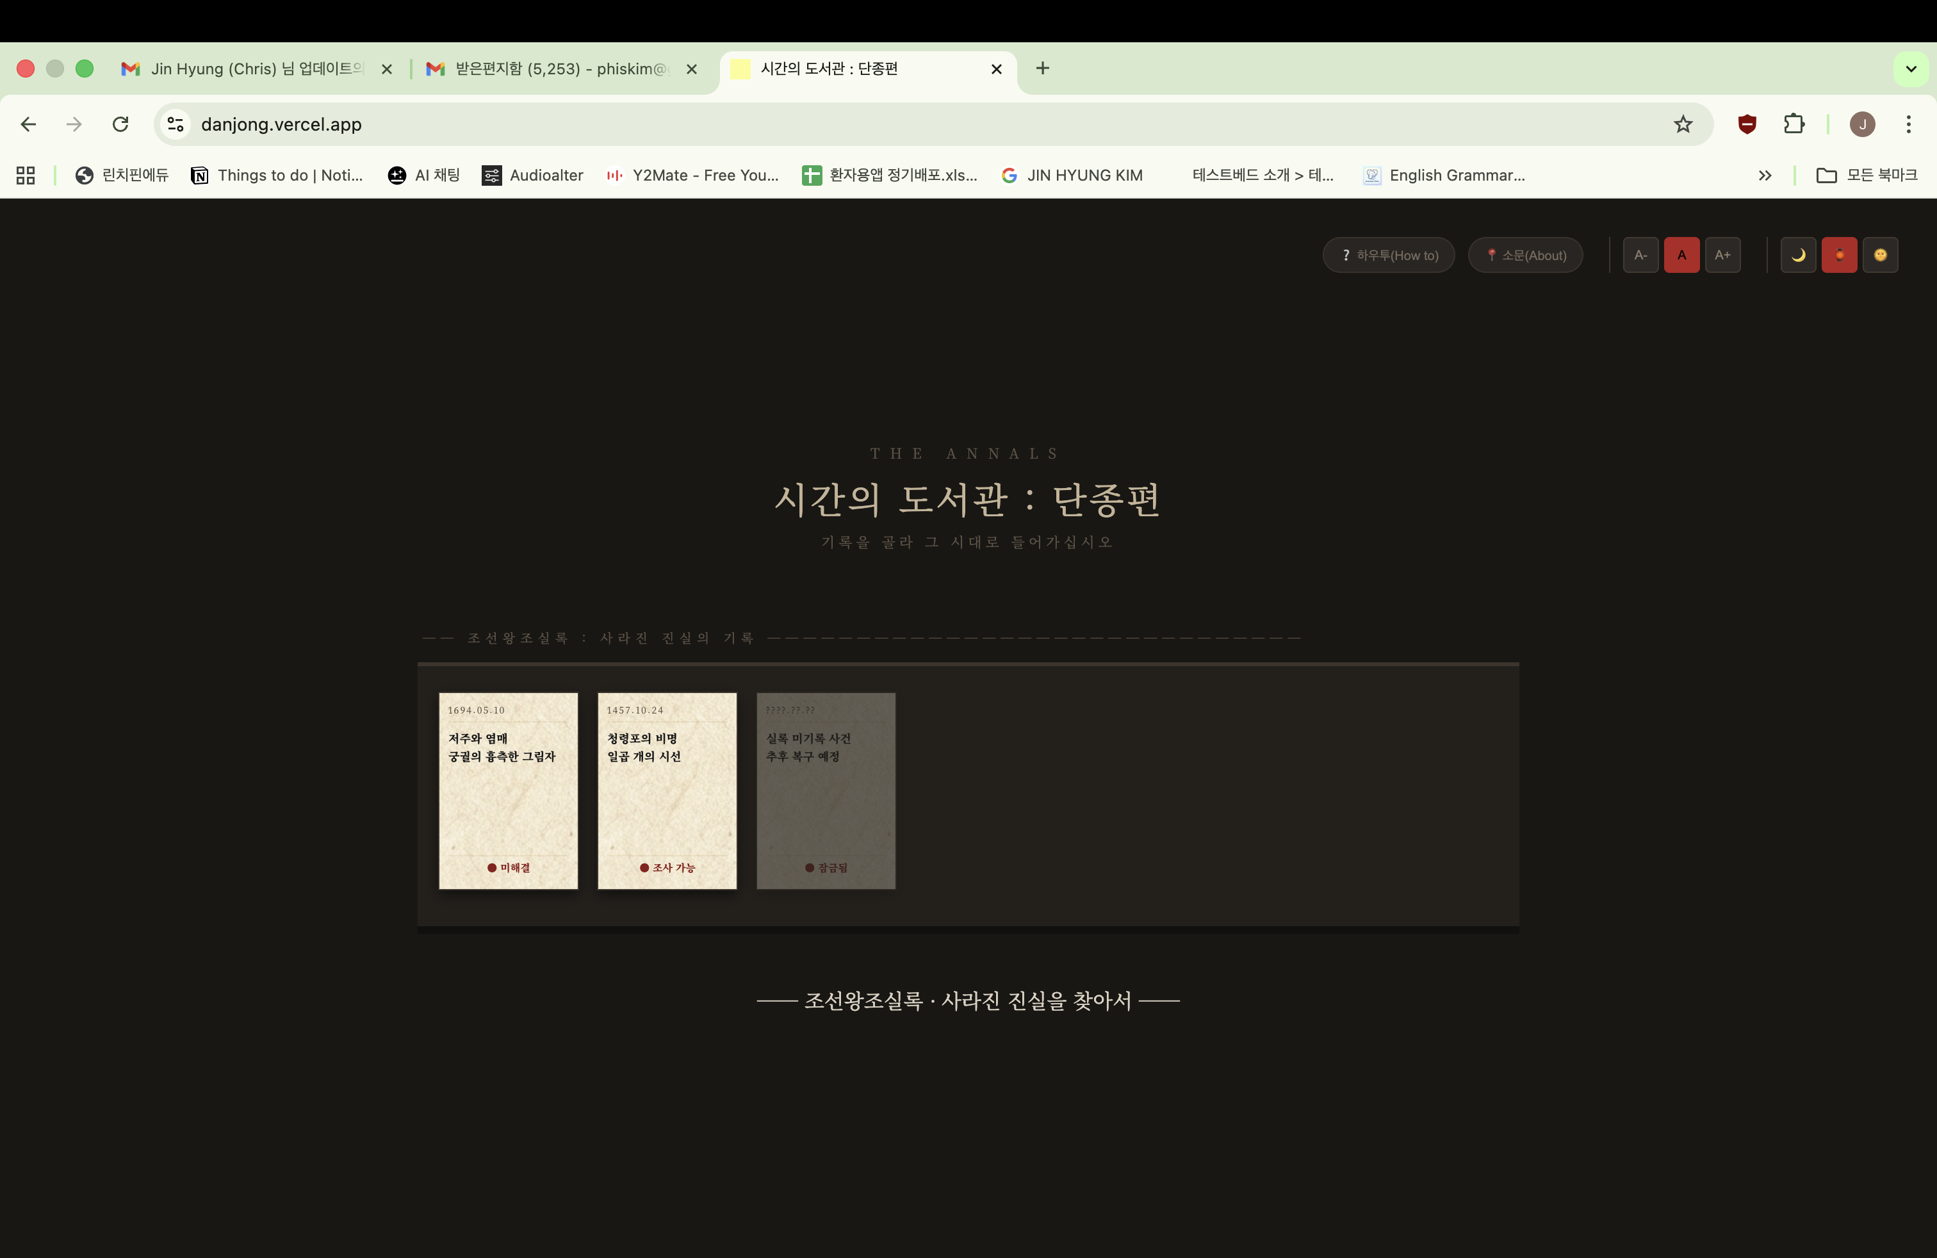Decrease font size with A- button
This screenshot has height=1258, width=1937.
[1641, 255]
